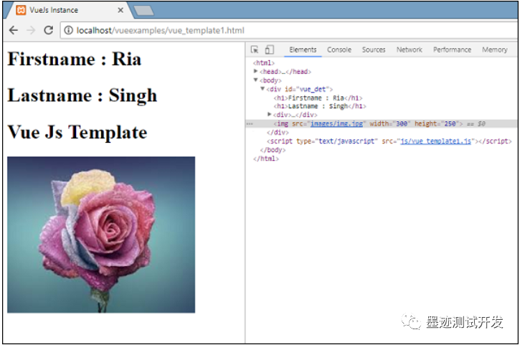Switch to the Performance tab
Viewport: 520px width, 345px height.
pyautogui.click(x=452, y=49)
